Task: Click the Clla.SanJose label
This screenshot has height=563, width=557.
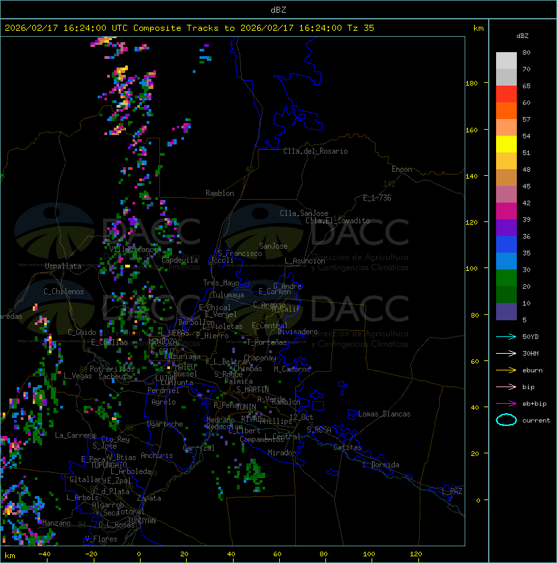Action: 304,213
